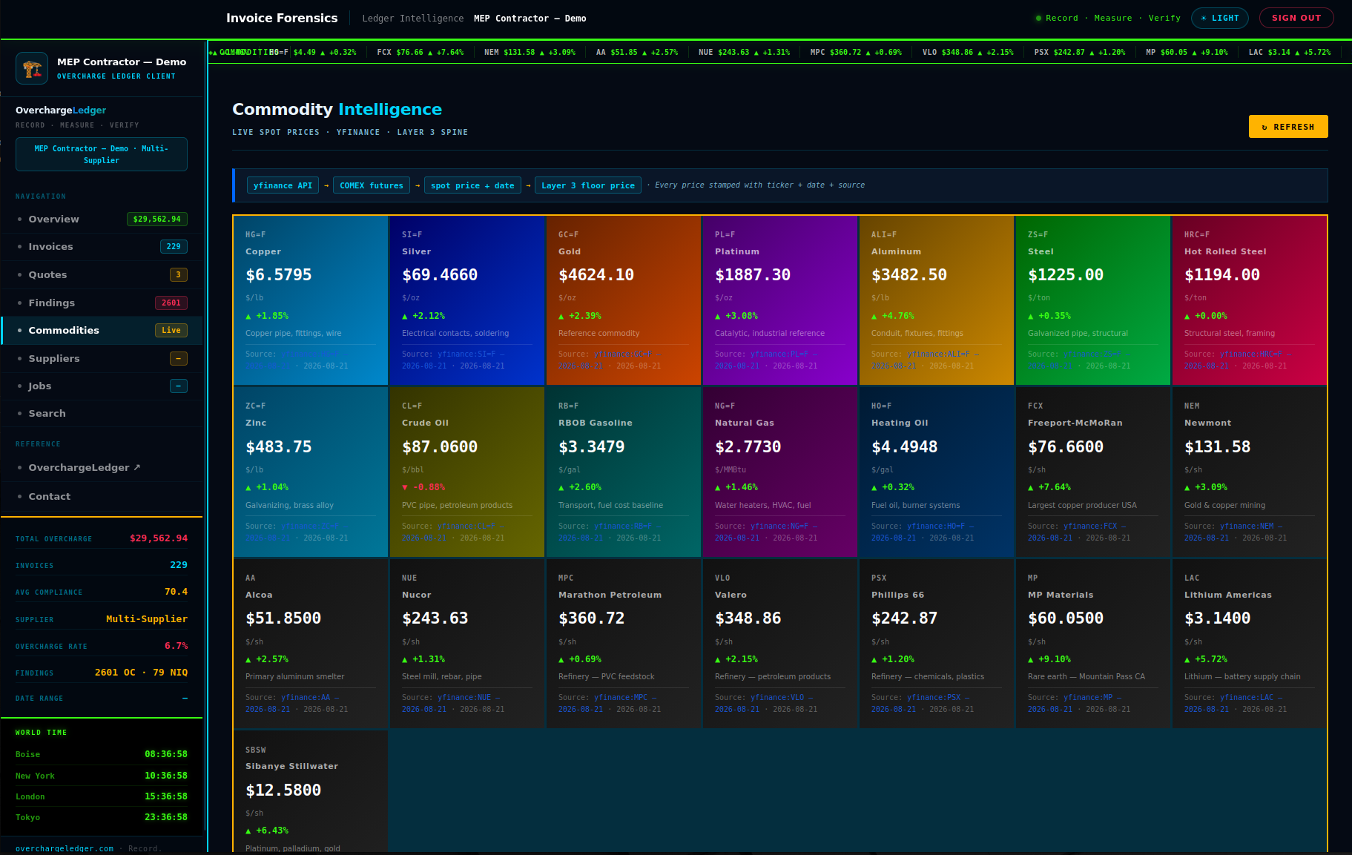Screen dimensions: 1352x855
Task: Open the Newmont stock card
Action: (x=1250, y=472)
